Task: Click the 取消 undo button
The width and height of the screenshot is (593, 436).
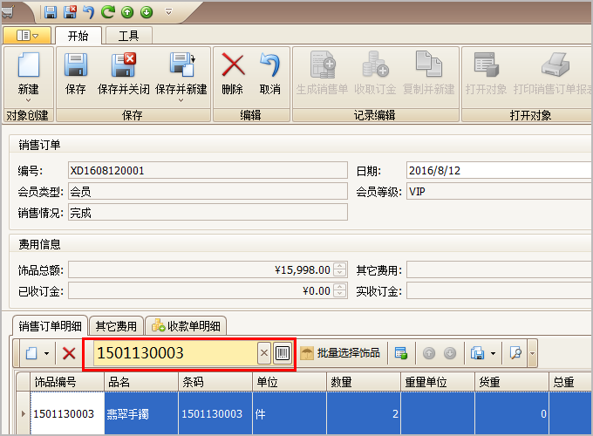Action: [270, 74]
